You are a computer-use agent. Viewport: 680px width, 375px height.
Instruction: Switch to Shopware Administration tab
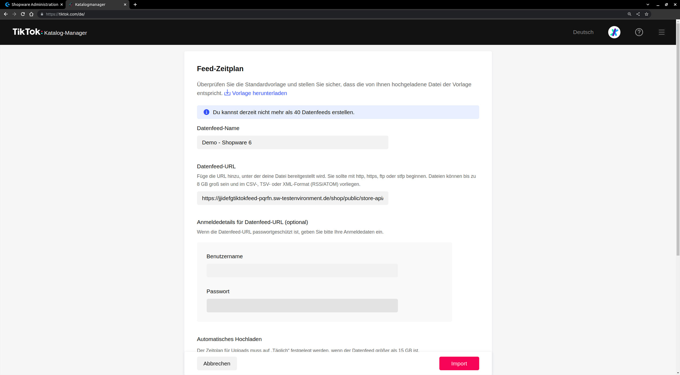tap(35, 4)
